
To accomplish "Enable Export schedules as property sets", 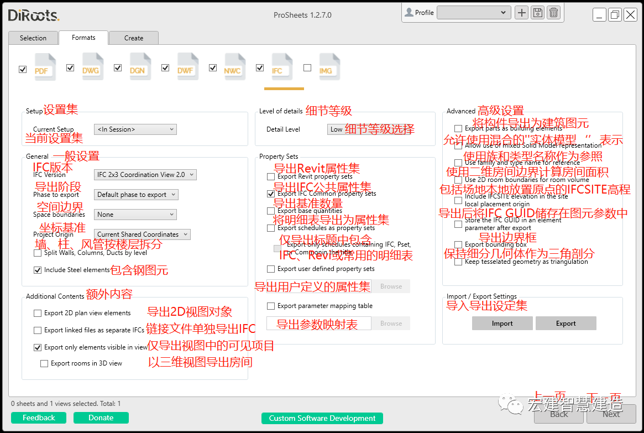I will [271, 228].
